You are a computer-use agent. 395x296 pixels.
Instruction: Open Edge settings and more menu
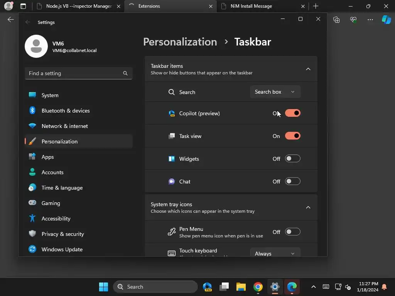(370, 19)
